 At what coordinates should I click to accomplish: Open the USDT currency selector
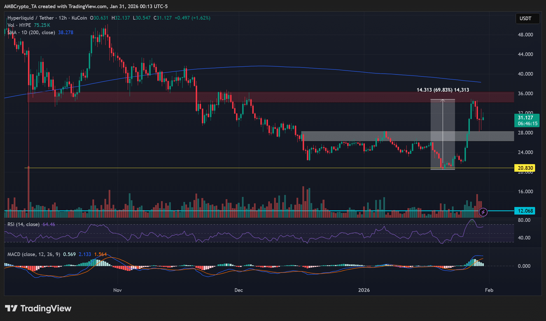point(527,18)
